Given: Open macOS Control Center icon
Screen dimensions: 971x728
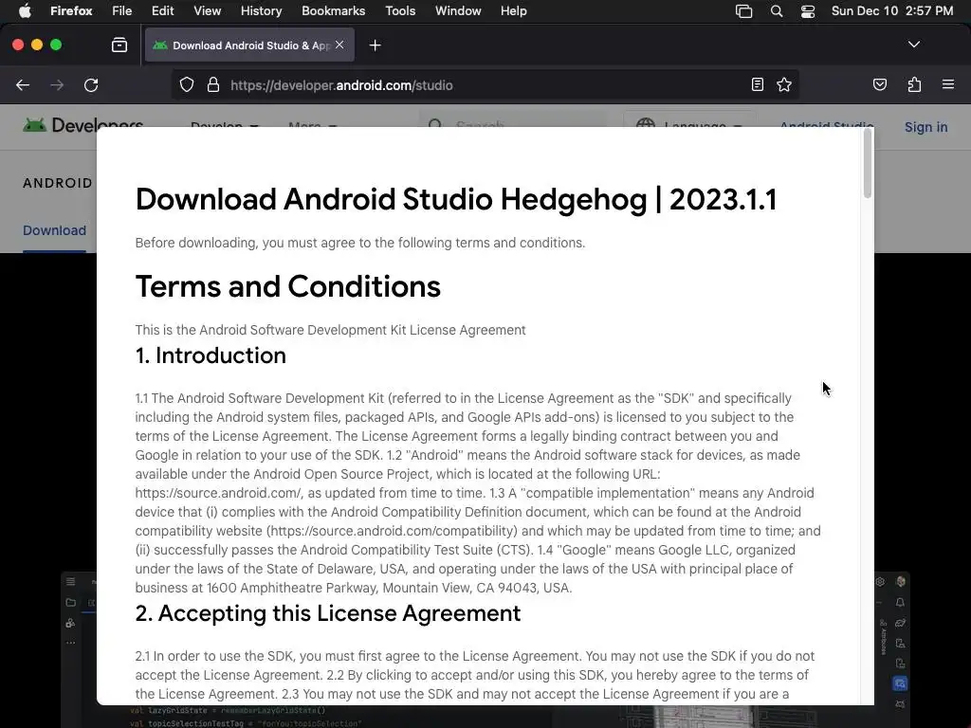Looking at the screenshot, I should (808, 11).
